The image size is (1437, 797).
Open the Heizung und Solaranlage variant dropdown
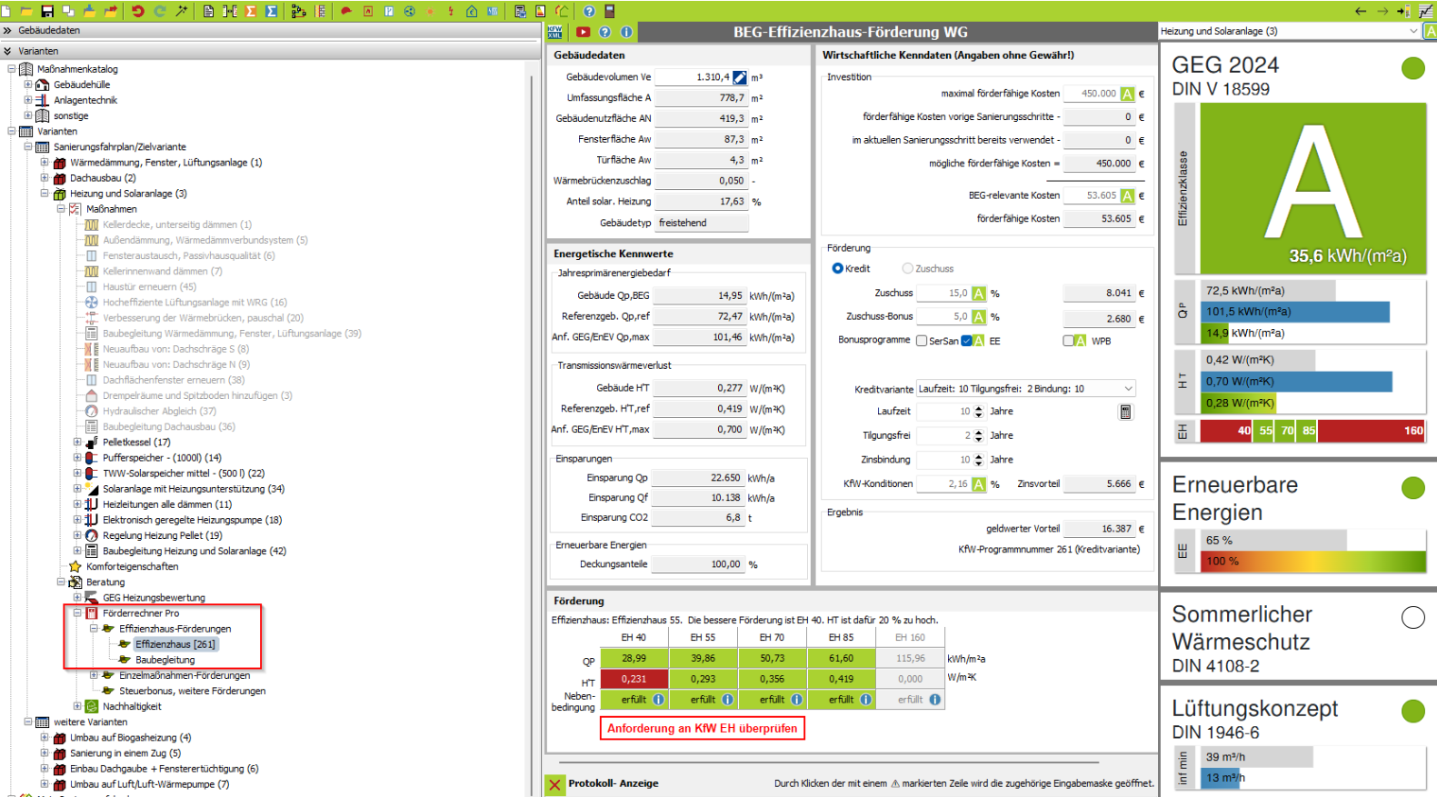pos(1412,31)
